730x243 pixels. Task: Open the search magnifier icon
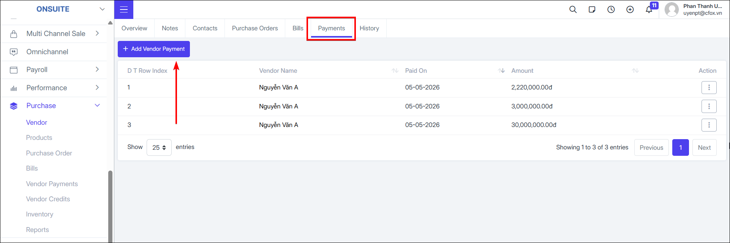coord(573,9)
